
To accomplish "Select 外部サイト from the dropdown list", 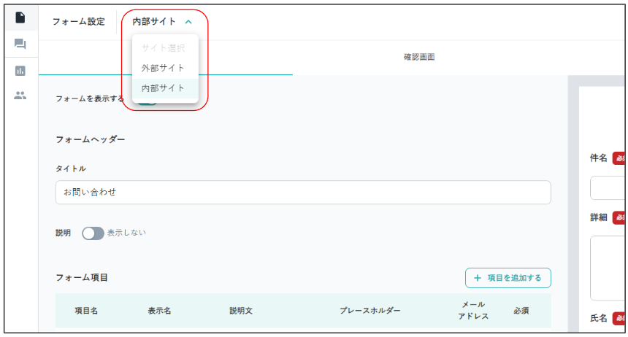I will click(x=163, y=68).
